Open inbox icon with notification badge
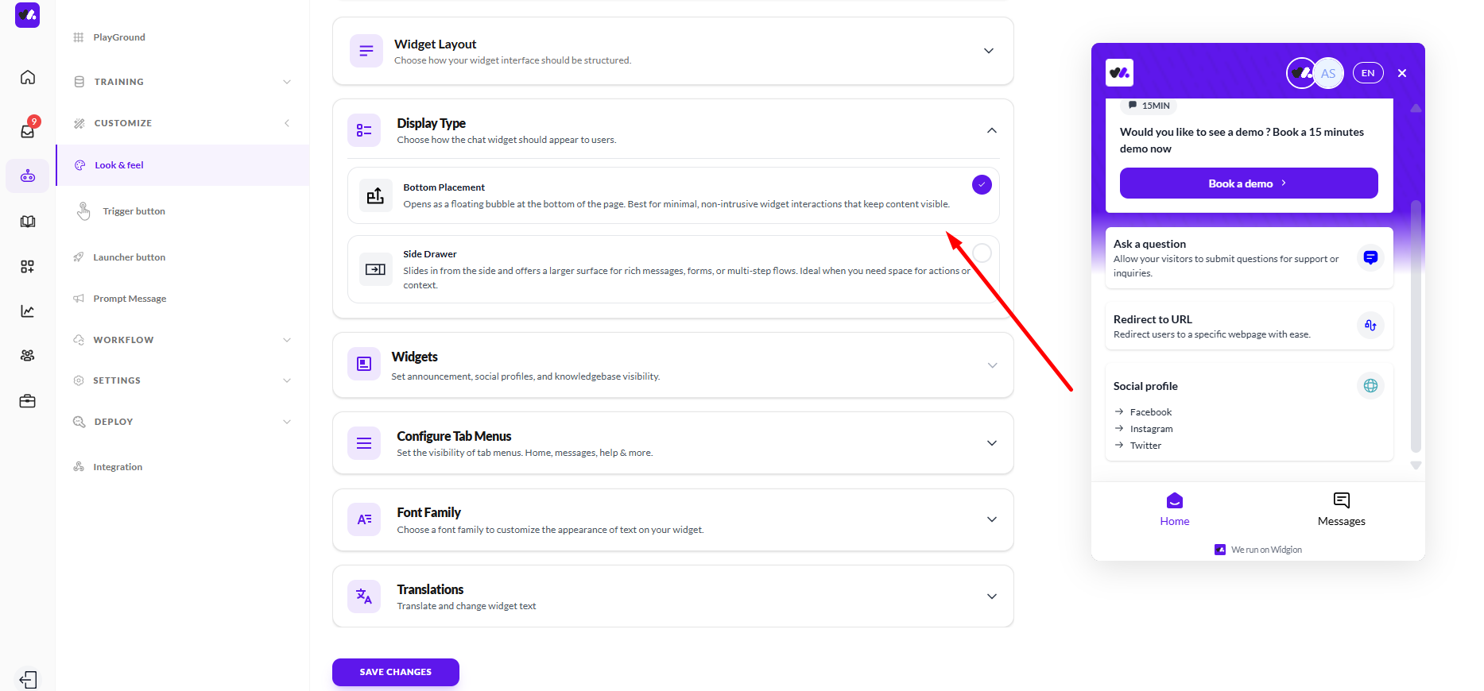Viewport: 1484px width, 691px height. pyautogui.click(x=28, y=131)
